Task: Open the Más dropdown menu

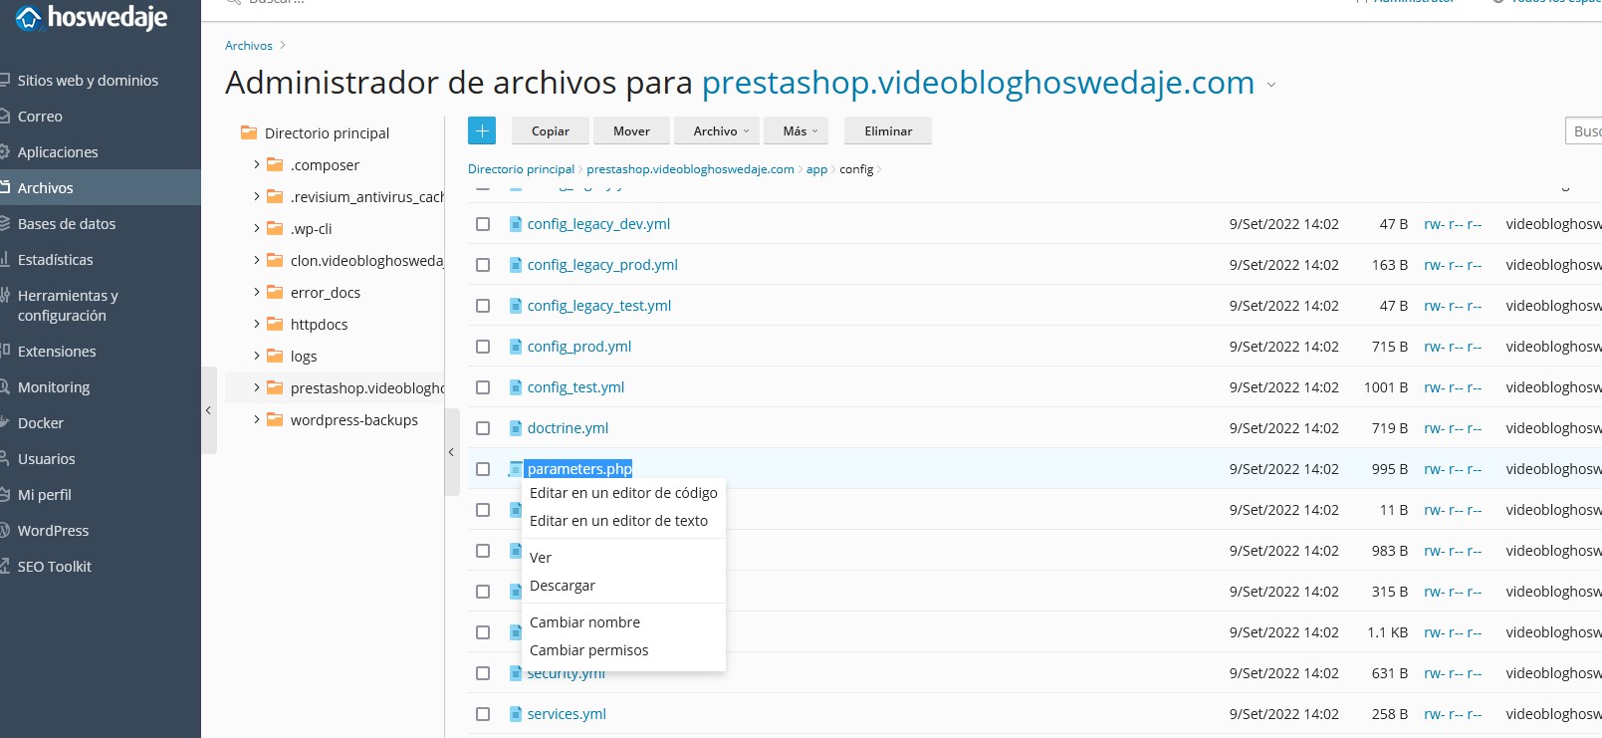Action: coord(797,130)
